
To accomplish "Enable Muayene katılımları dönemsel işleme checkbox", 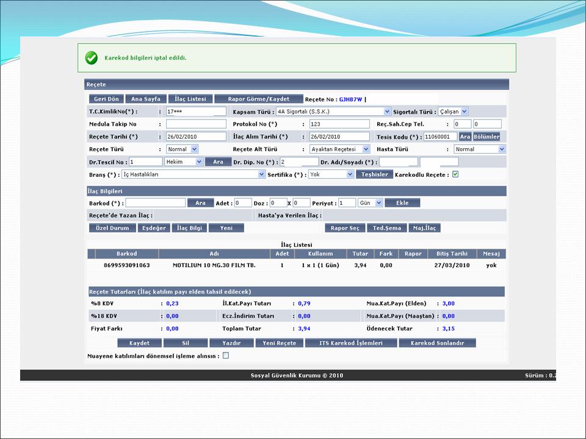I will click(226, 355).
